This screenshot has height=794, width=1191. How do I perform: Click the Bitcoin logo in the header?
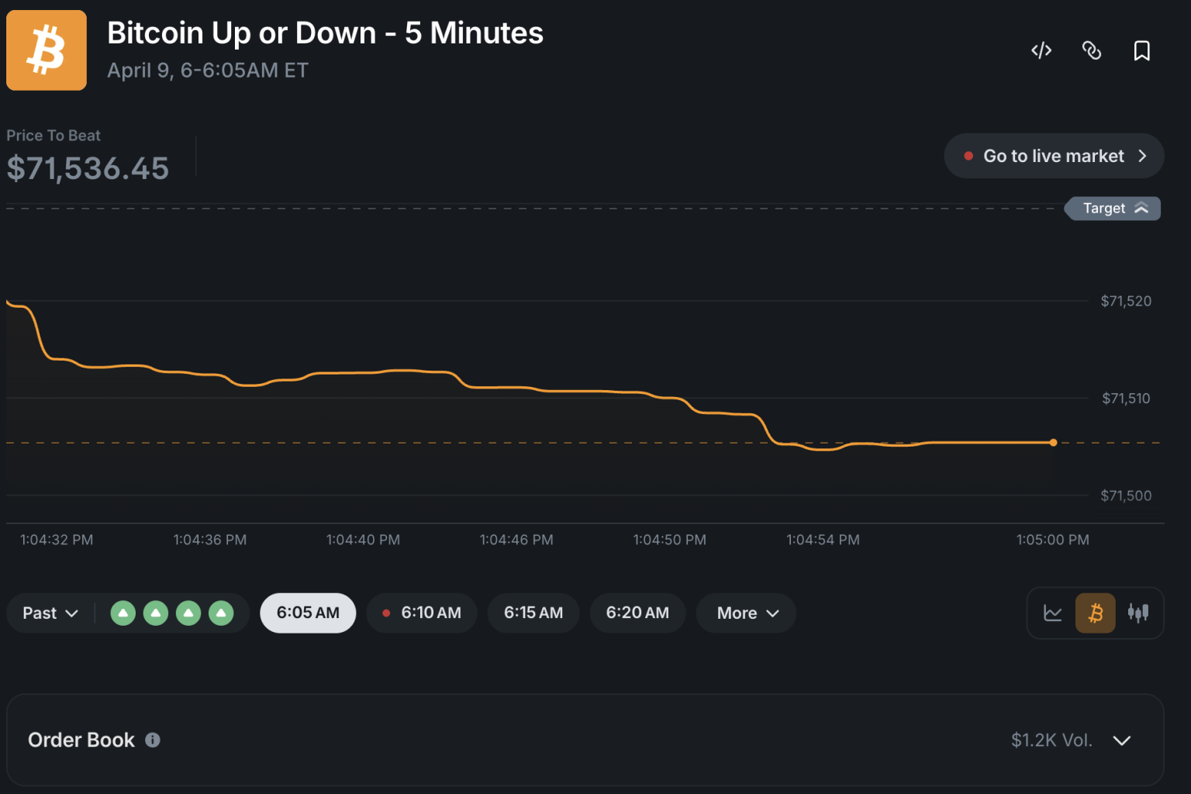tap(46, 50)
